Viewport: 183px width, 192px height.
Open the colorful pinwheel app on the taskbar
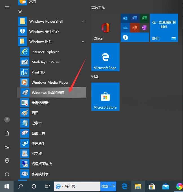[x=179, y=186]
